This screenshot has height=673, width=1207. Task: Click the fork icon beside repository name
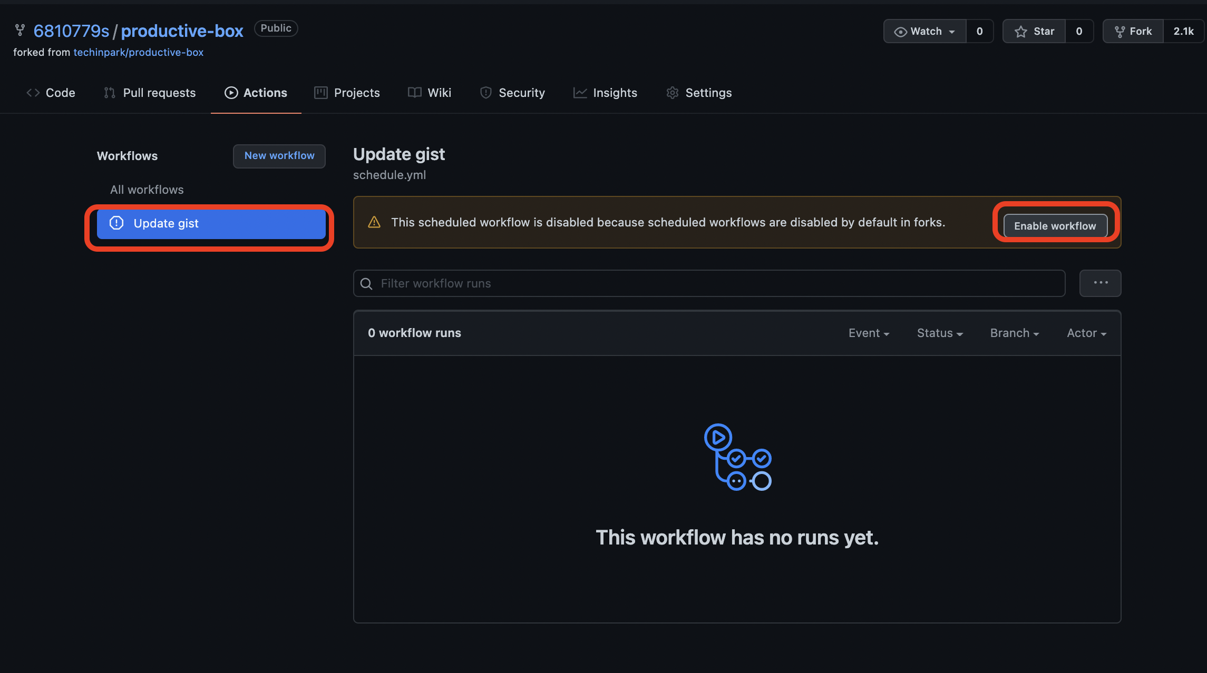20,30
